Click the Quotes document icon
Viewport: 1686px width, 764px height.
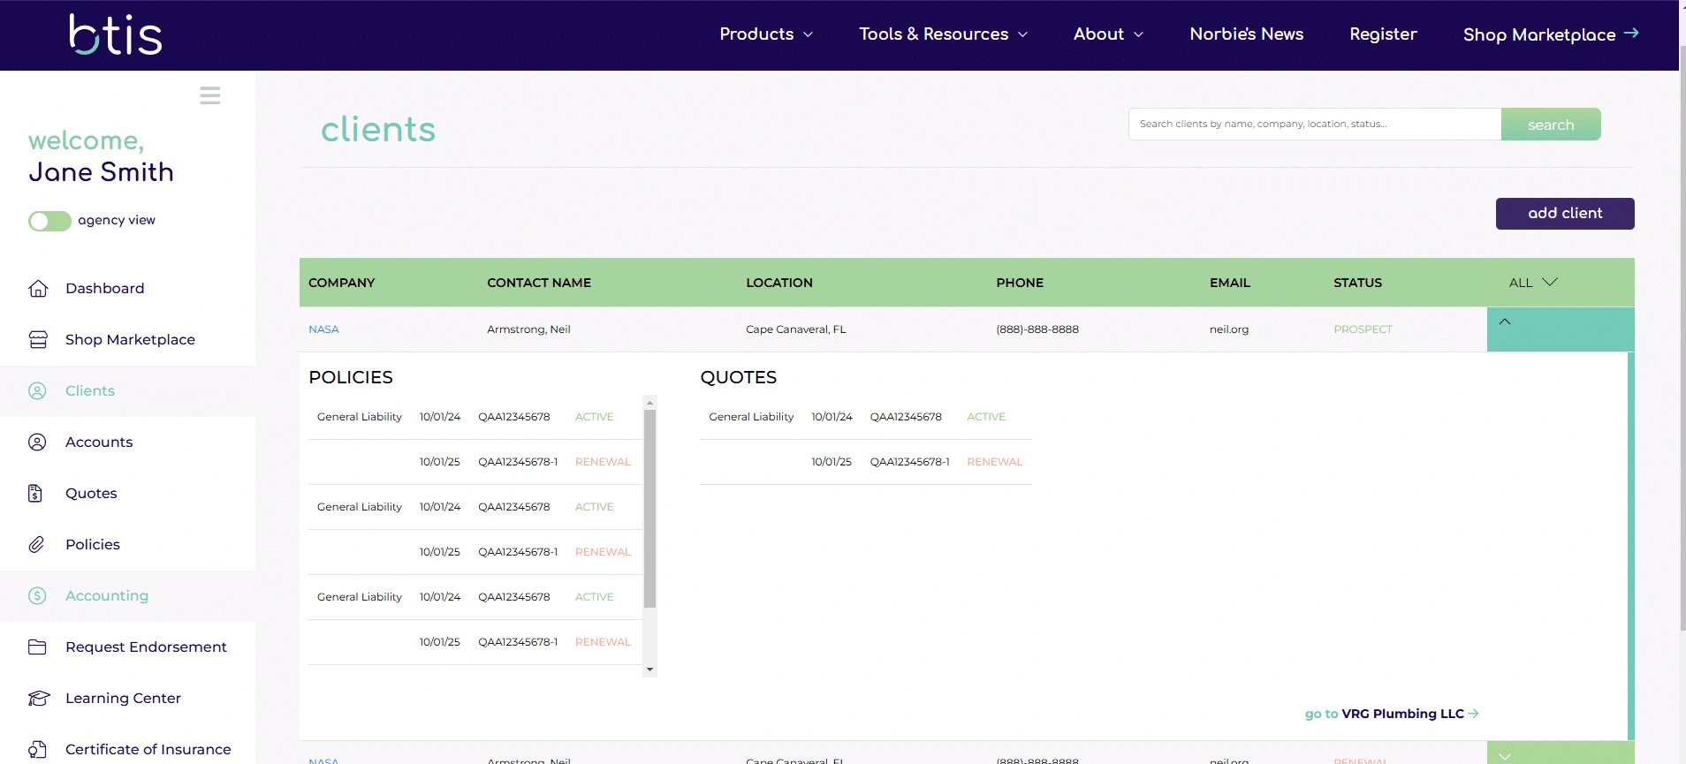coord(35,494)
